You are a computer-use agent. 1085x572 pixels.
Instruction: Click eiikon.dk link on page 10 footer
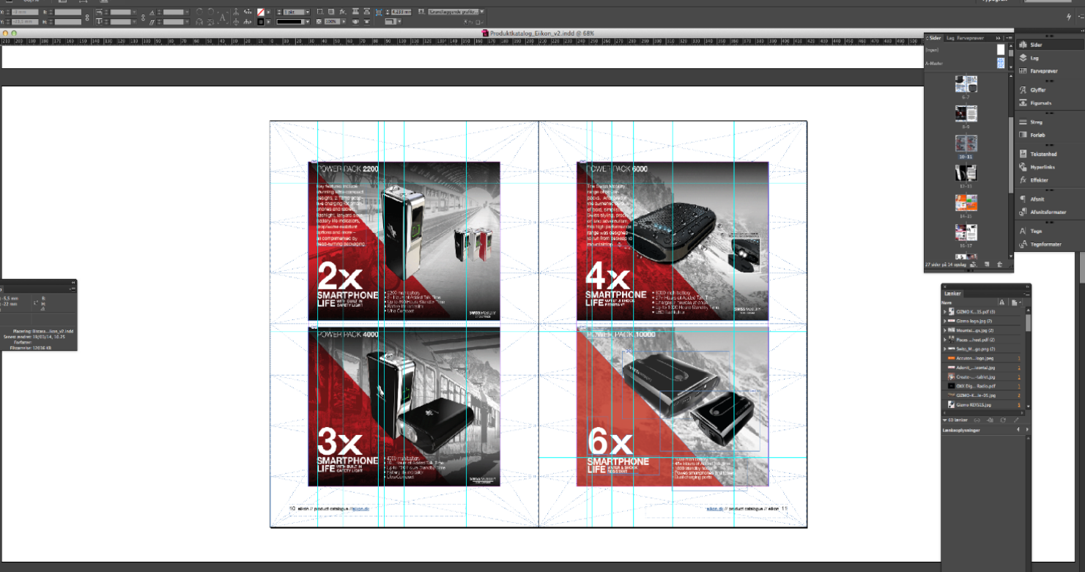point(359,508)
